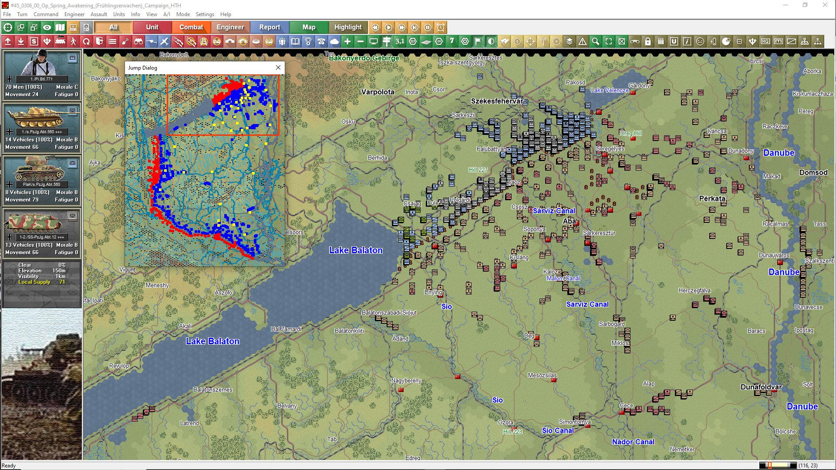This screenshot has width=836, height=470.
Task: Switch to the Highlight toolbar tab
Action: click(348, 27)
